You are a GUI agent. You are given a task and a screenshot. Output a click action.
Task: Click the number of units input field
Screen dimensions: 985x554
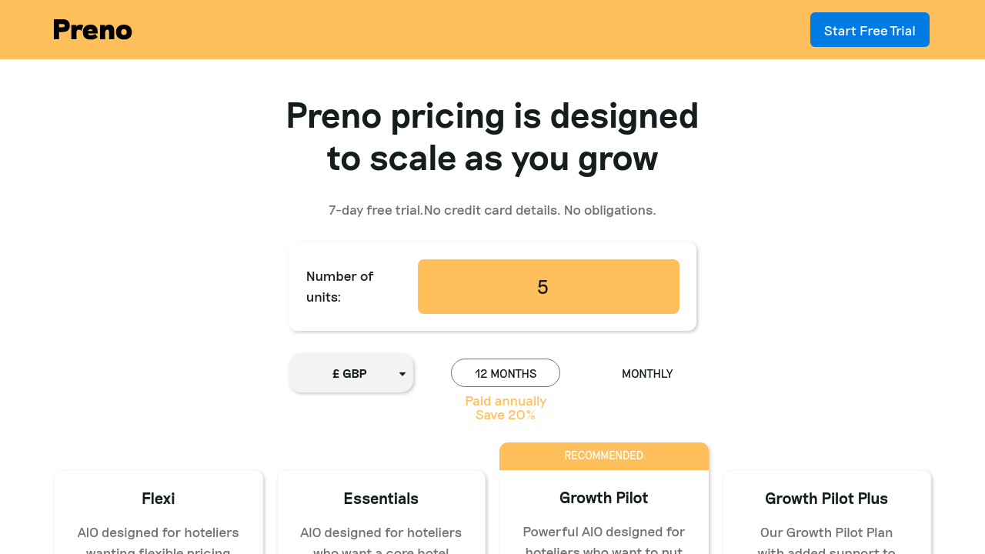point(548,286)
